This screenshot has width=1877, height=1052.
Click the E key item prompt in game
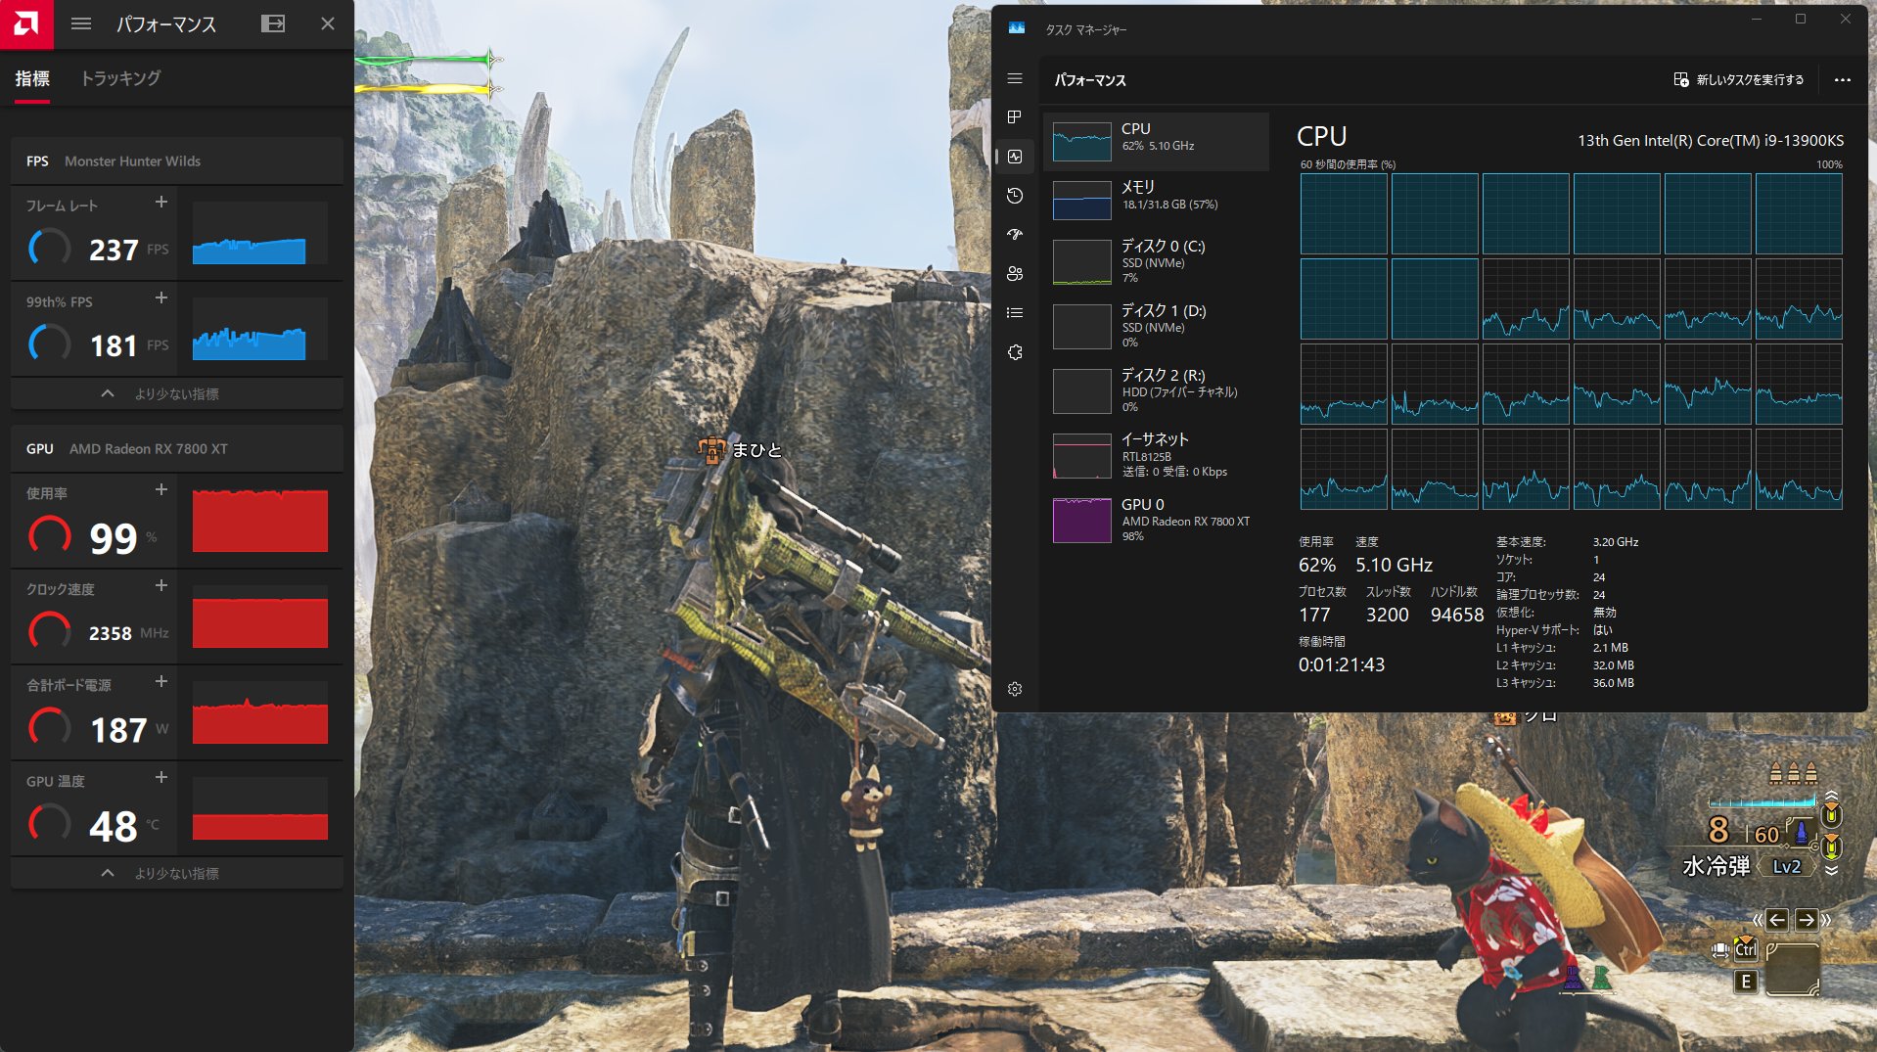coord(1746,982)
